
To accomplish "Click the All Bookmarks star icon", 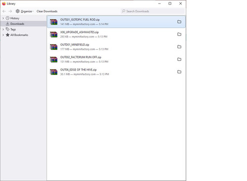I will (7, 35).
